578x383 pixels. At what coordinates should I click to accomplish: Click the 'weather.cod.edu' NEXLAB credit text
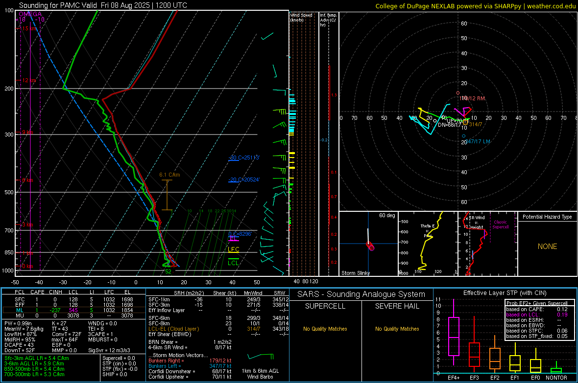pos(551,6)
